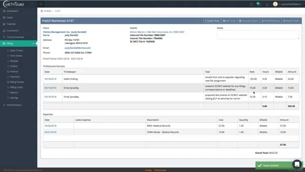Click the CaseWizard logo
Viewport: 305px width, 172px height.
[x=14, y=4]
